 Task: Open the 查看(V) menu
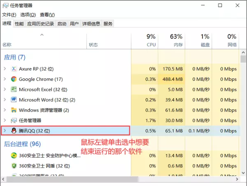(x=47, y=15)
